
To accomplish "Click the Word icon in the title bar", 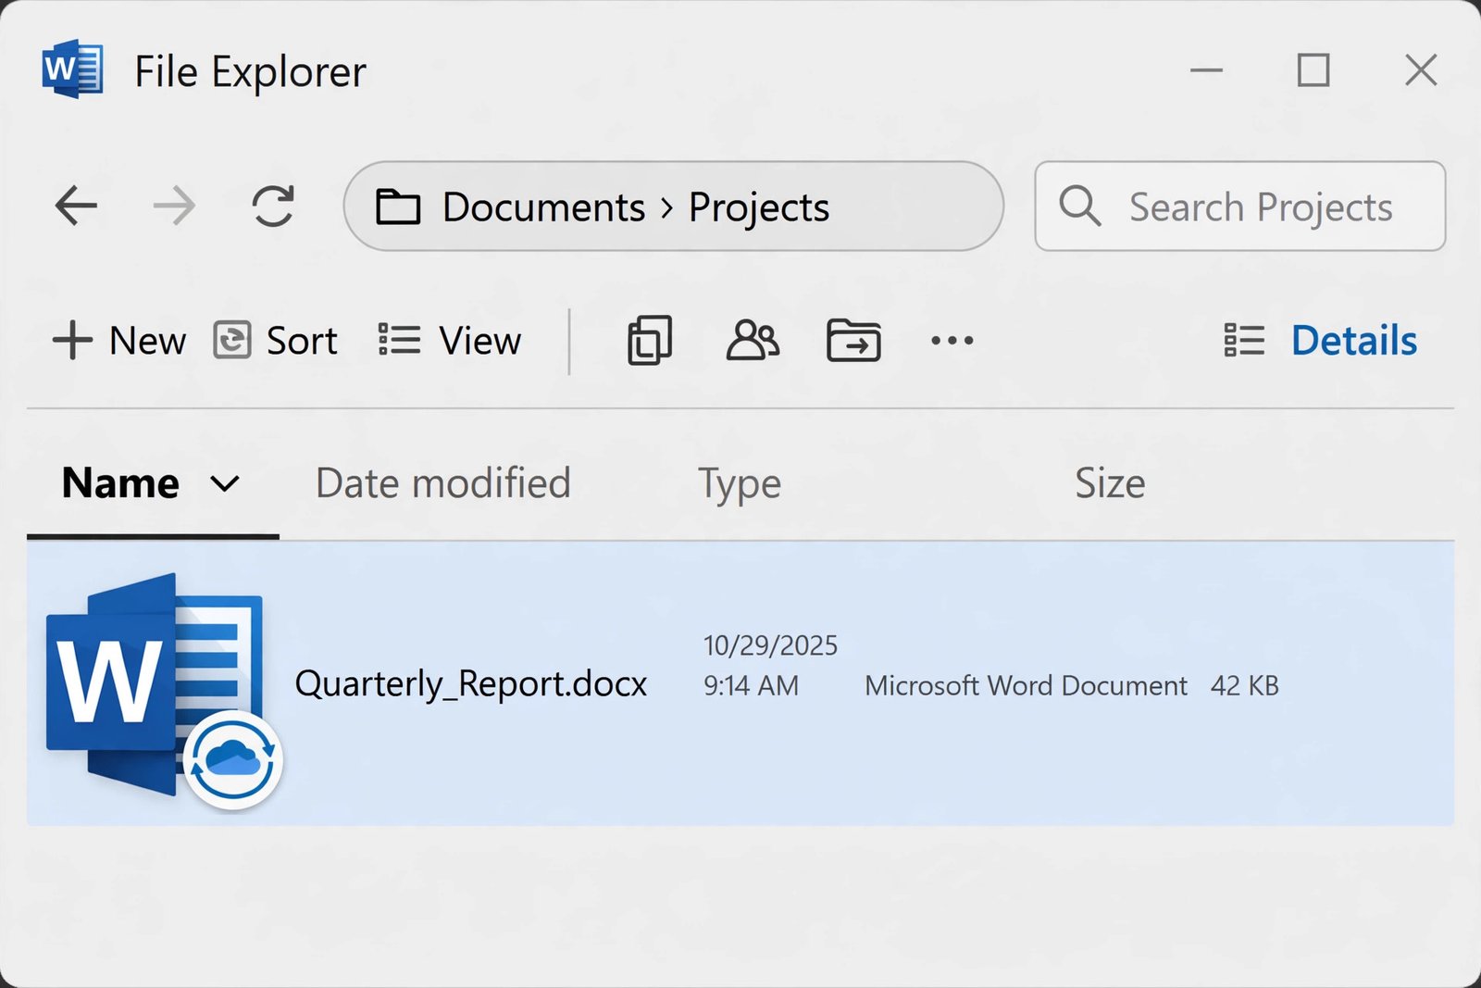I will pos(72,69).
